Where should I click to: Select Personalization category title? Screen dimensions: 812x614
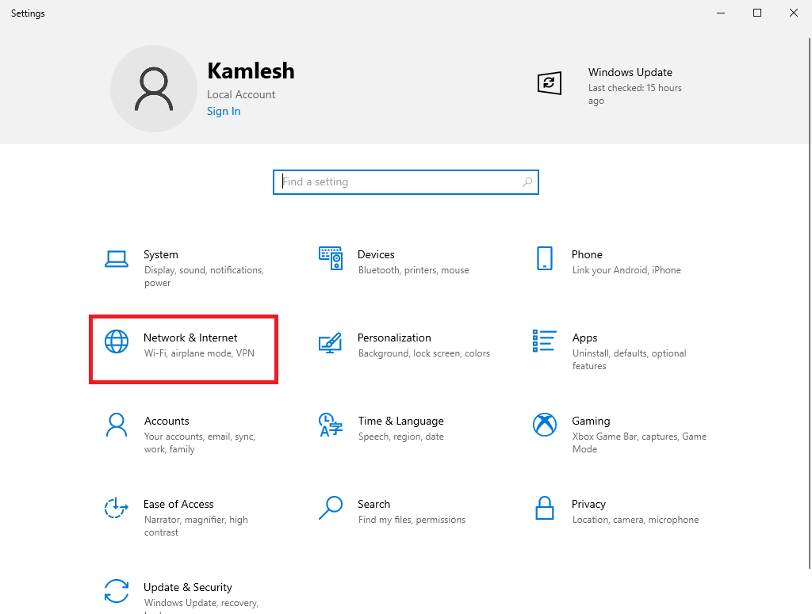[394, 338]
